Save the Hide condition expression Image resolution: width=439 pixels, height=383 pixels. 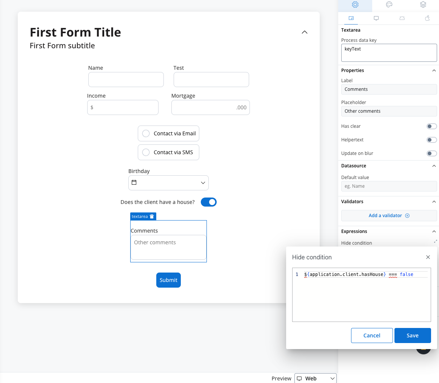coord(413,336)
